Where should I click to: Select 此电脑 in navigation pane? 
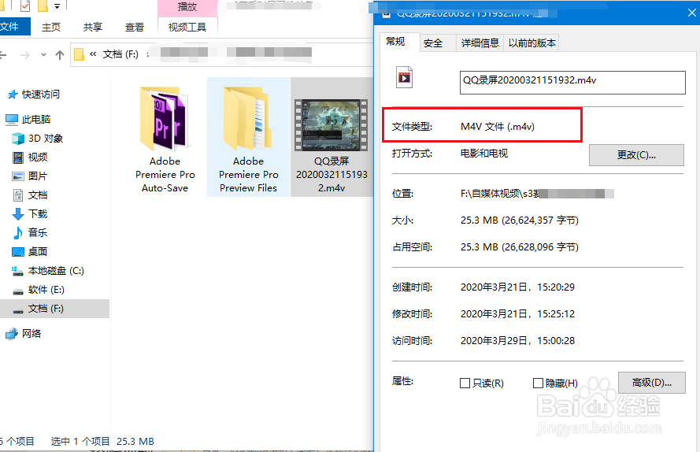(36, 119)
